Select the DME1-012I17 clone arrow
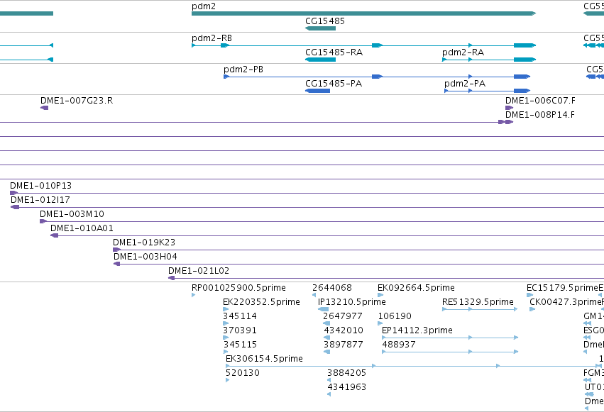Viewport: 604px width, 412px height. point(15,207)
